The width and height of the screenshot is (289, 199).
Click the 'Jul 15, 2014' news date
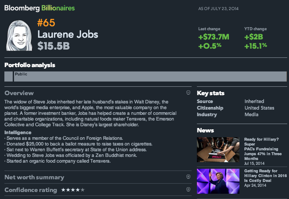tap(254, 163)
